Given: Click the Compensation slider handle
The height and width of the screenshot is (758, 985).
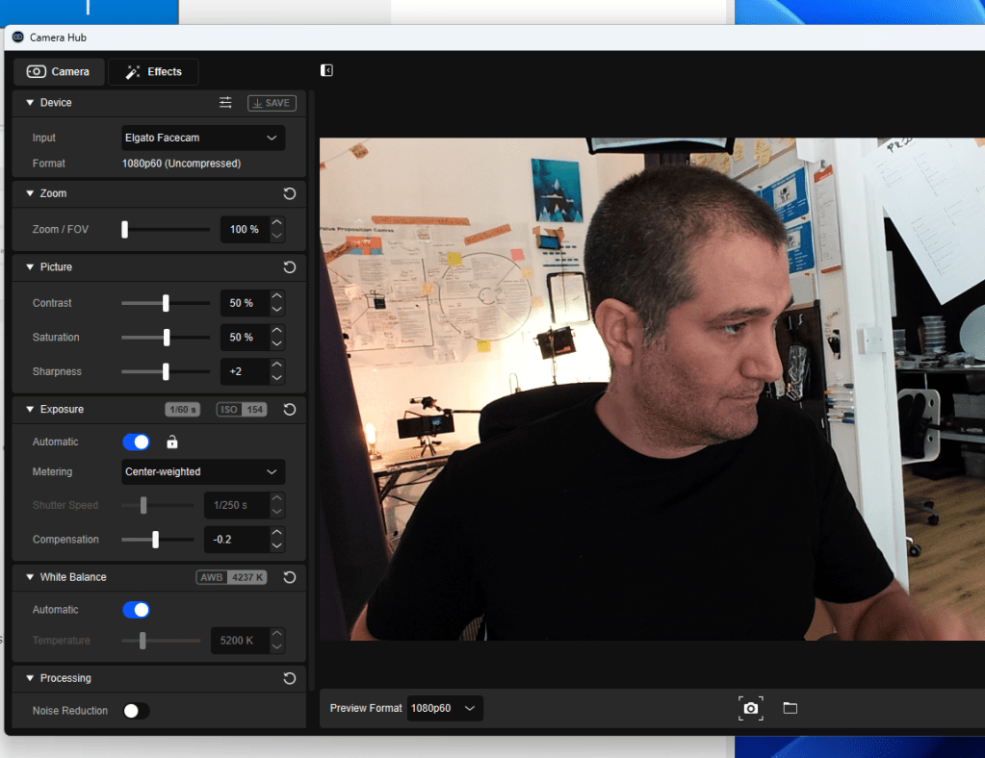Looking at the screenshot, I should pos(155,540).
